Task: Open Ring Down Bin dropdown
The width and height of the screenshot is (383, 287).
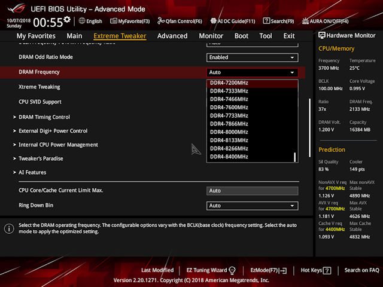Action: pyautogui.click(x=252, y=206)
